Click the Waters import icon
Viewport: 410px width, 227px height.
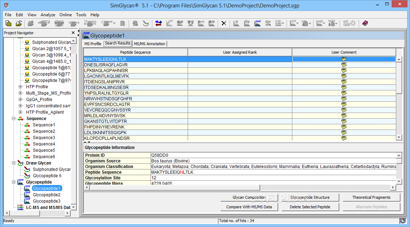(74, 24)
